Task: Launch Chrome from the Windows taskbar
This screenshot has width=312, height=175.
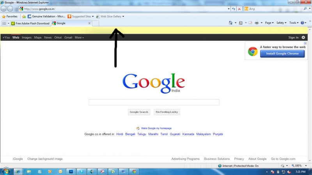Action: (x=134, y=171)
